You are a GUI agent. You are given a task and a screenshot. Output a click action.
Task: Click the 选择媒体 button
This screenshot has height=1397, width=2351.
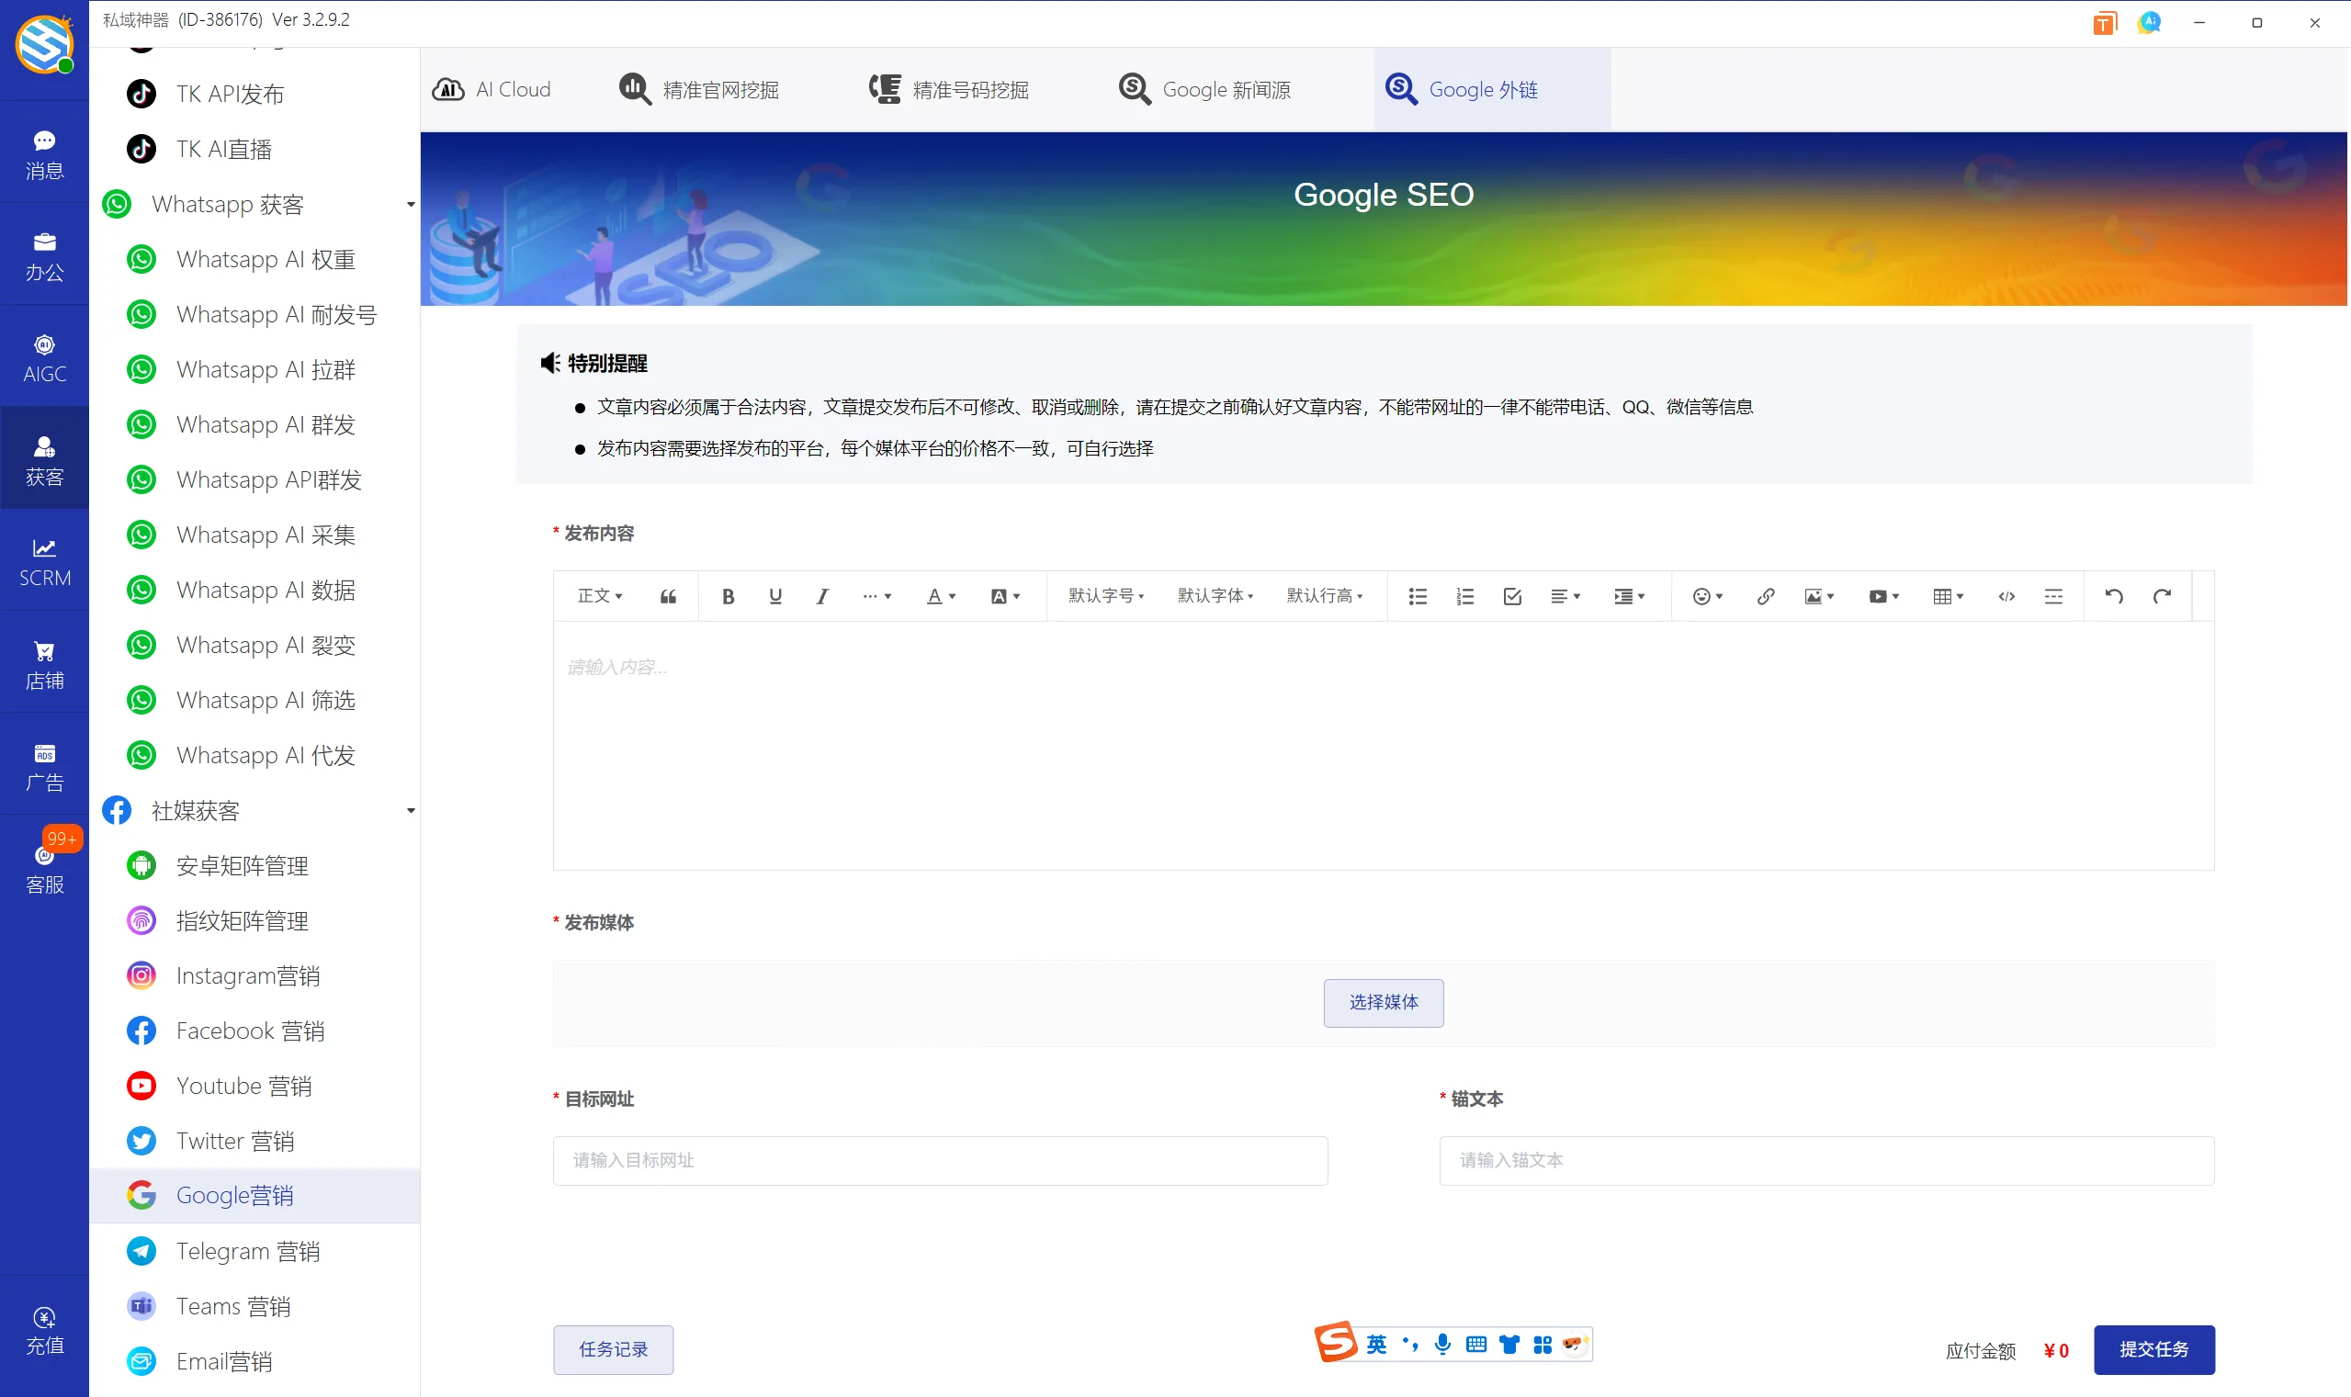(x=1382, y=1003)
